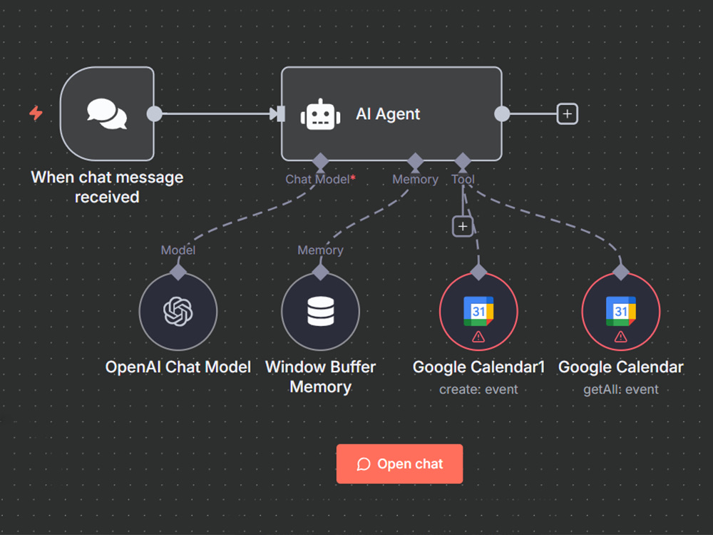The width and height of the screenshot is (713, 535).
Task: Click the Chat Model diamond connector on AI Agent
Action: (x=321, y=161)
